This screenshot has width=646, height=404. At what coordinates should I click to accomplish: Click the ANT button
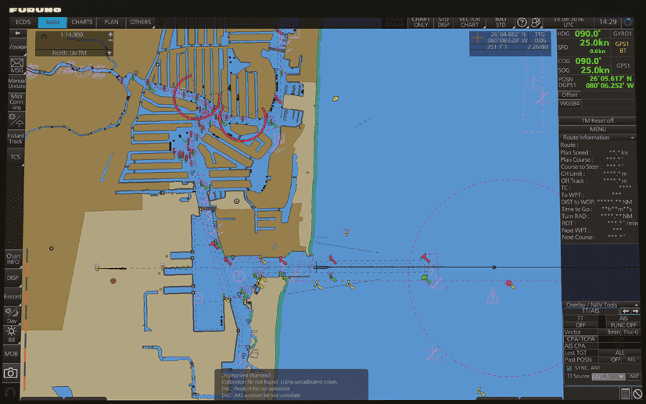633,377
